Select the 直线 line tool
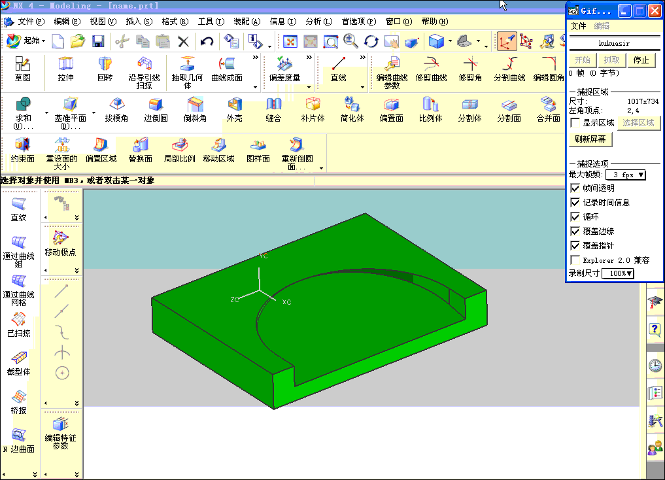The image size is (665, 480). 339,69
